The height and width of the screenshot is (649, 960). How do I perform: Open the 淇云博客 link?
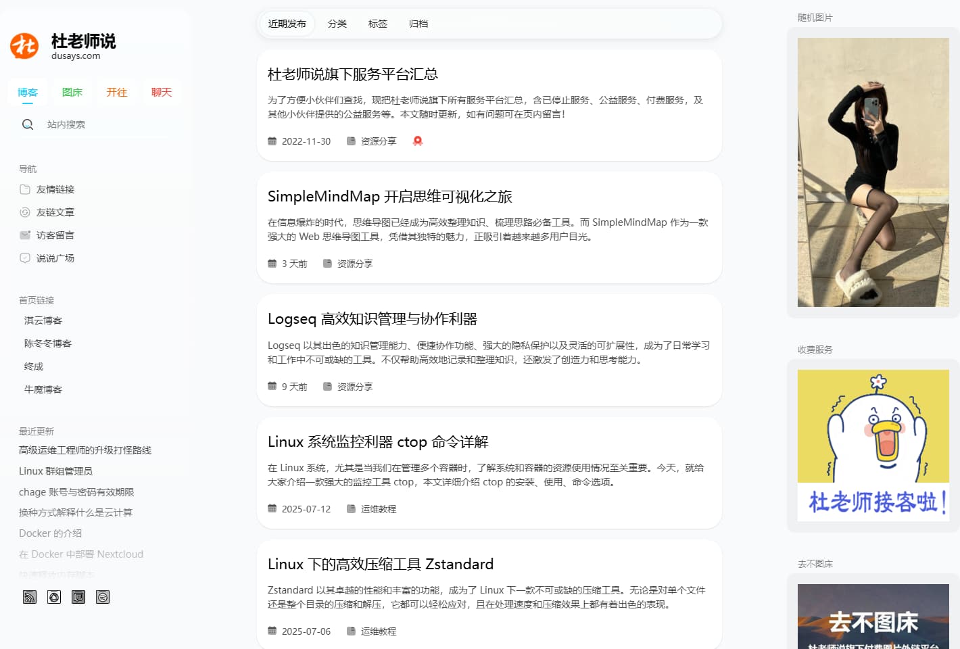tap(43, 320)
